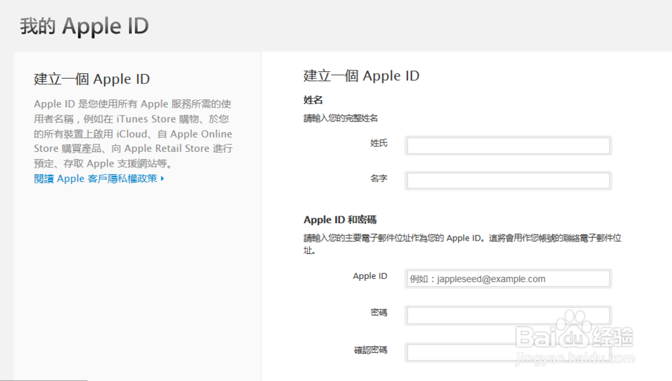Screen dimensions: 672x381
Task: Click the 姓氏 field label
Action: pyautogui.click(x=379, y=143)
